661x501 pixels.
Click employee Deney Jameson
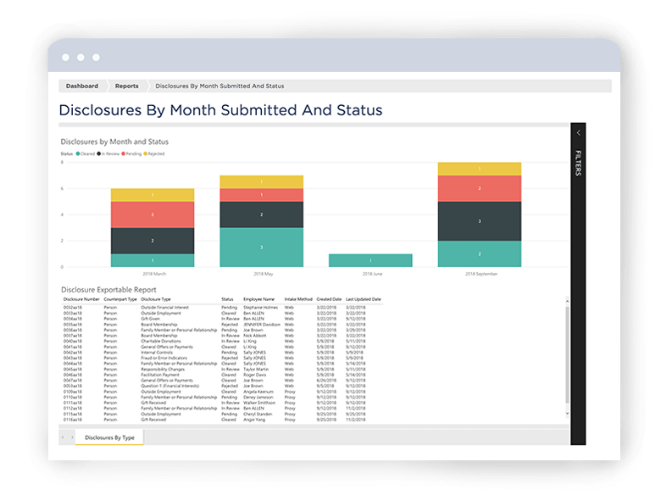click(258, 397)
